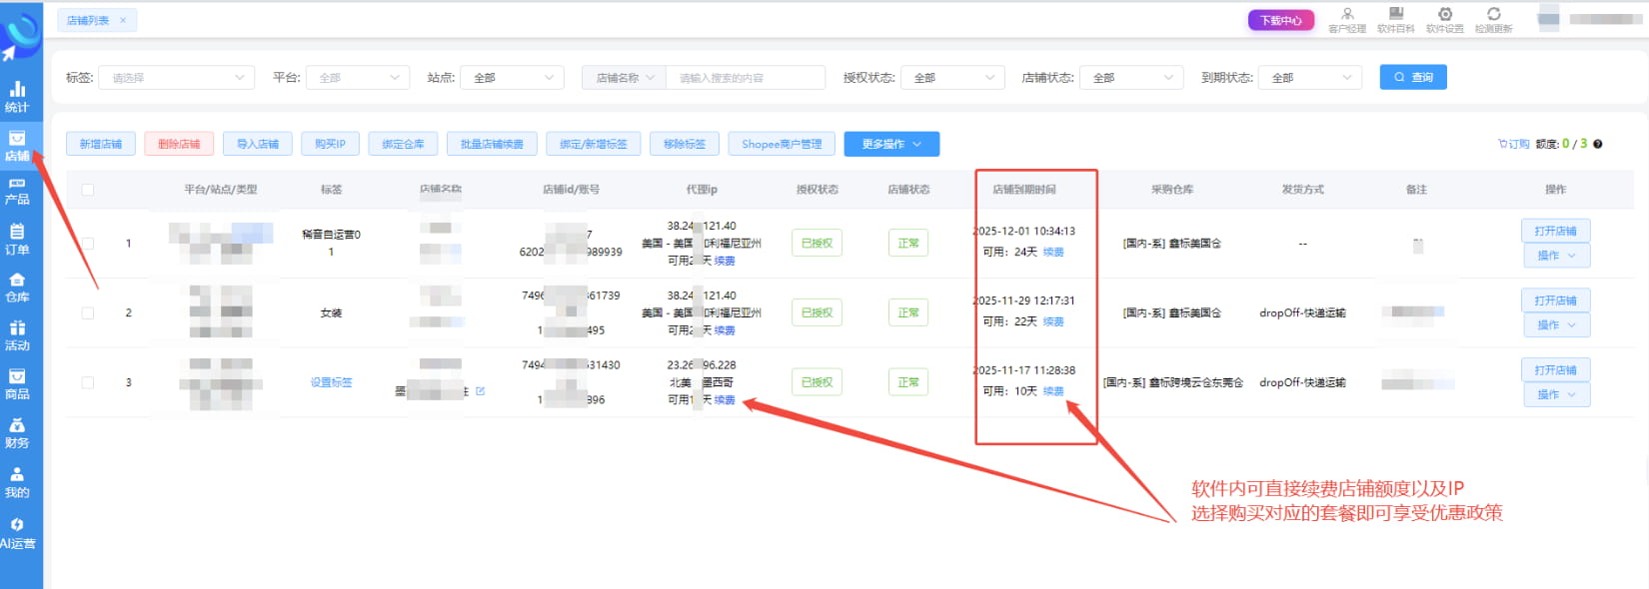Open the AI运营 sidebar section

coord(17,534)
